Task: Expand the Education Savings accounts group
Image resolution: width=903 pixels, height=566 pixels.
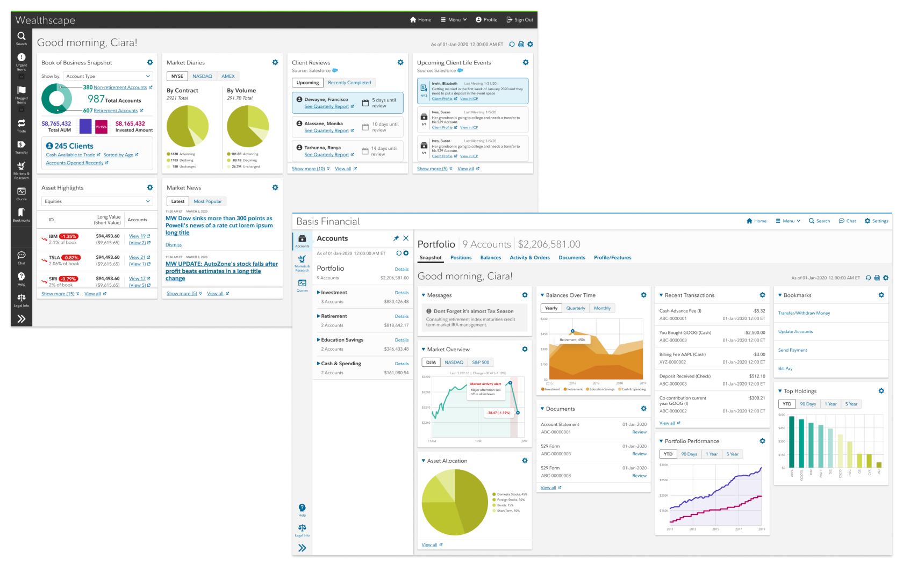Action: [x=318, y=340]
